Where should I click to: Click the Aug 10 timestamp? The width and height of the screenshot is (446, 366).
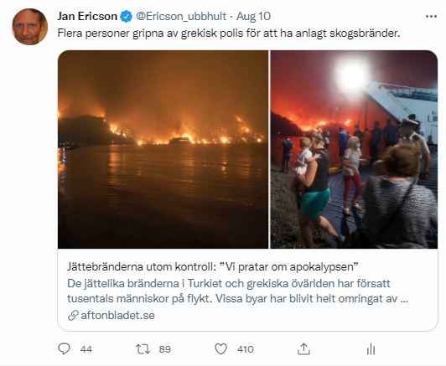pos(253,17)
